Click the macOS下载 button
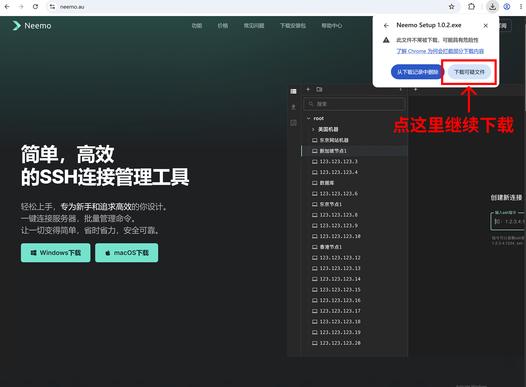This screenshot has height=387, width=526. tap(127, 253)
